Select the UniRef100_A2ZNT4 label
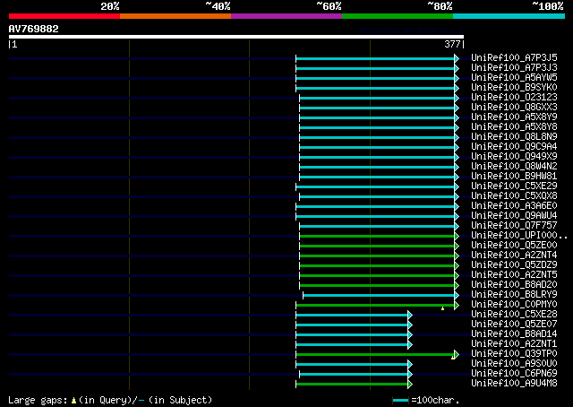Screen dimensions: 573x407 tap(514, 255)
